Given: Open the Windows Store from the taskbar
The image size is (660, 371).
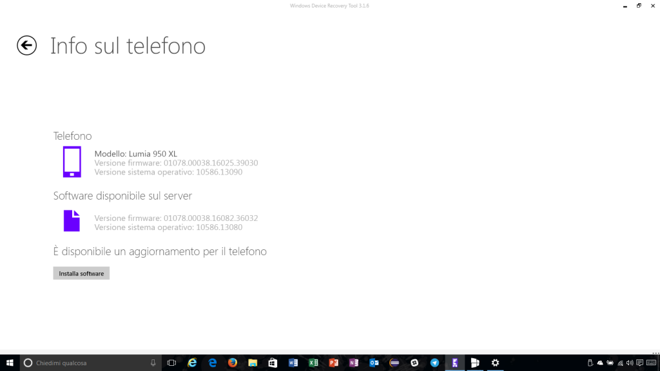Looking at the screenshot, I should tap(273, 363).
